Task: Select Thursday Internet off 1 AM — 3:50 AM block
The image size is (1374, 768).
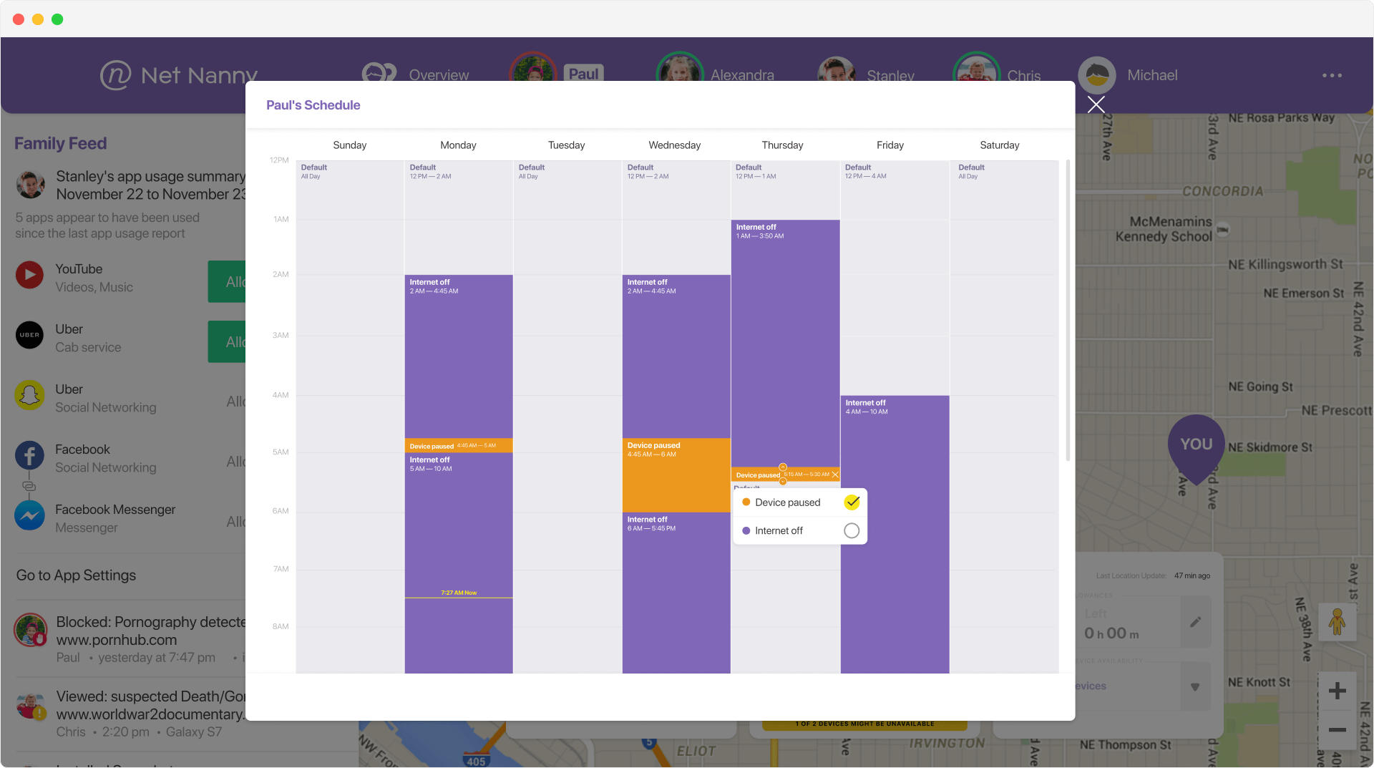Action: (x=785, y=343)
